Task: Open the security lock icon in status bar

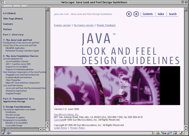Action: click(x=3, y=133)
